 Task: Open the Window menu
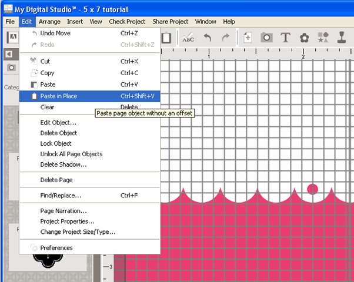pyautogui.click(x=205, y=22)
